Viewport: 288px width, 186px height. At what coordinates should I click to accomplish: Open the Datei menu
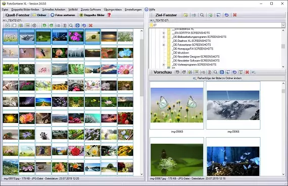tap(5, 10)
